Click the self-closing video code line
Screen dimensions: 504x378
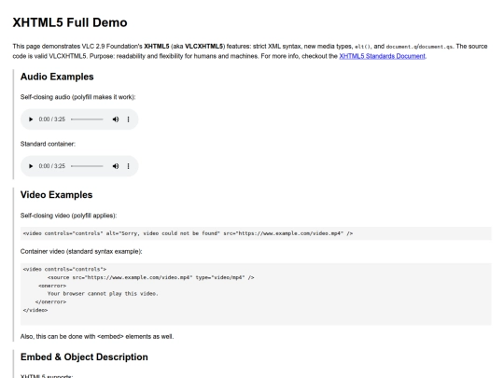[188, 233]
